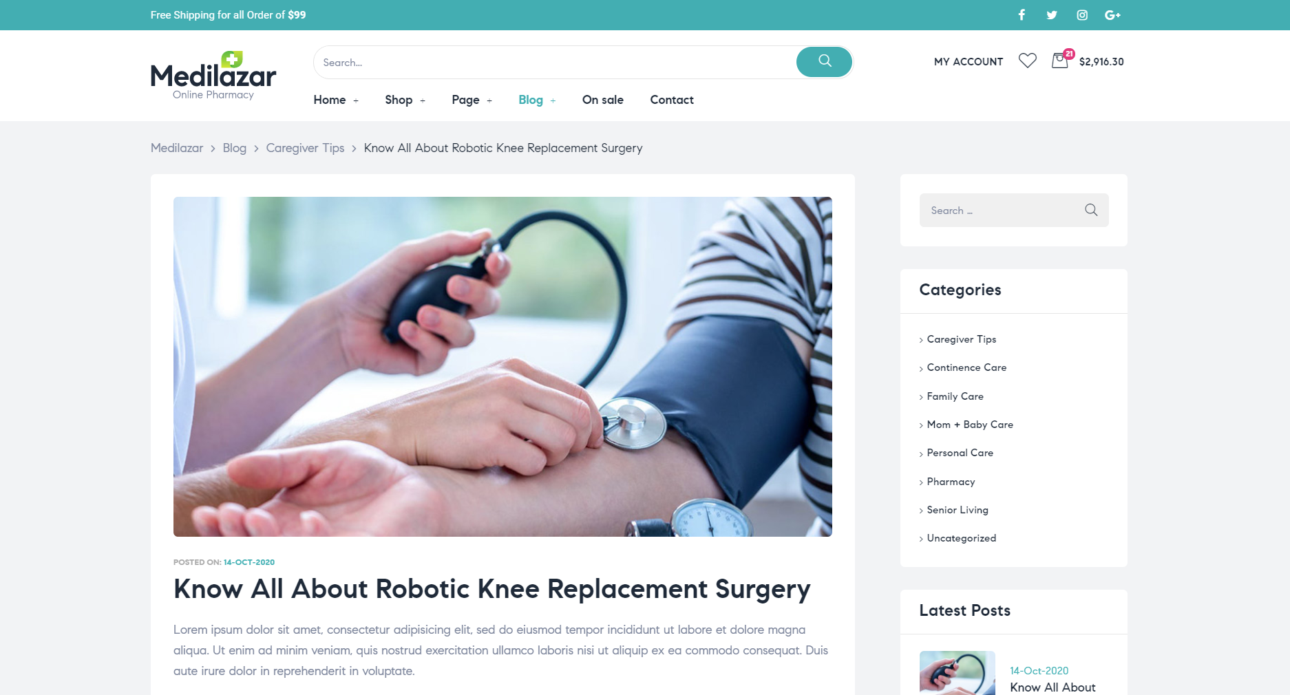Viewport: 1290px width, 695px height.
Task: Open the Facebook social icon
Action: [1022, 15]
